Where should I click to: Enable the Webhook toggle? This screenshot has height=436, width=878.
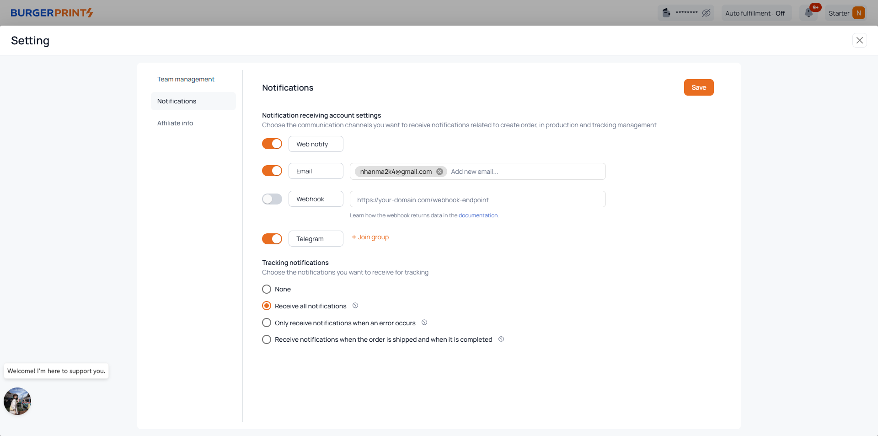pyautogui.click(x=272, y=199)
